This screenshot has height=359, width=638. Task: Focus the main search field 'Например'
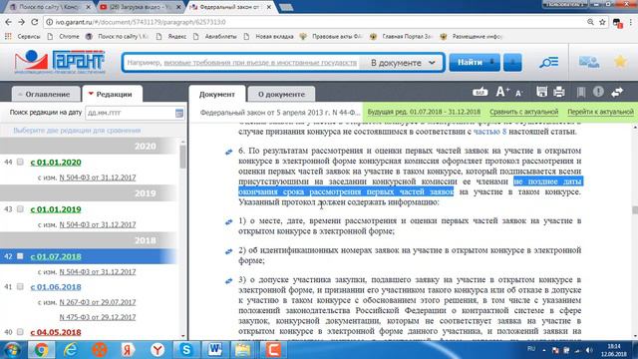[x=241, y=63]
